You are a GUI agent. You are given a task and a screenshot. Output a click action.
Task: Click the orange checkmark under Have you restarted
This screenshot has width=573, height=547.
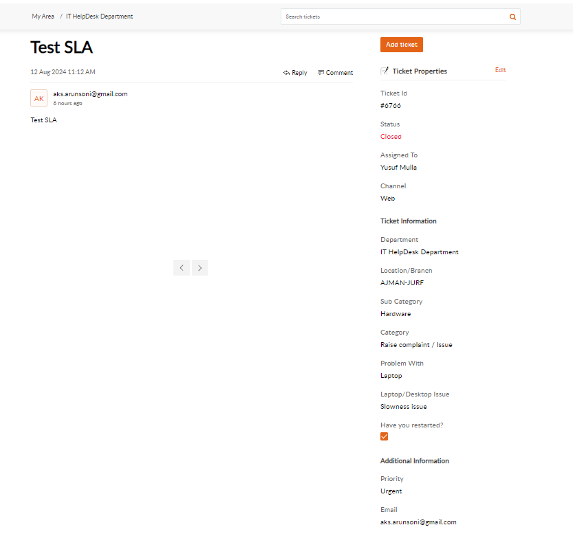coord(384,436)
